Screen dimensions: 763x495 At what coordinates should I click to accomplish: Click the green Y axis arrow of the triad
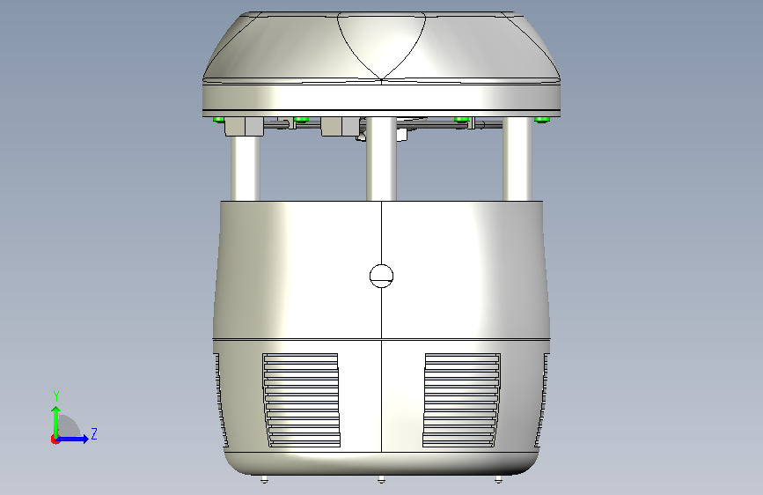tap(56, 421)
